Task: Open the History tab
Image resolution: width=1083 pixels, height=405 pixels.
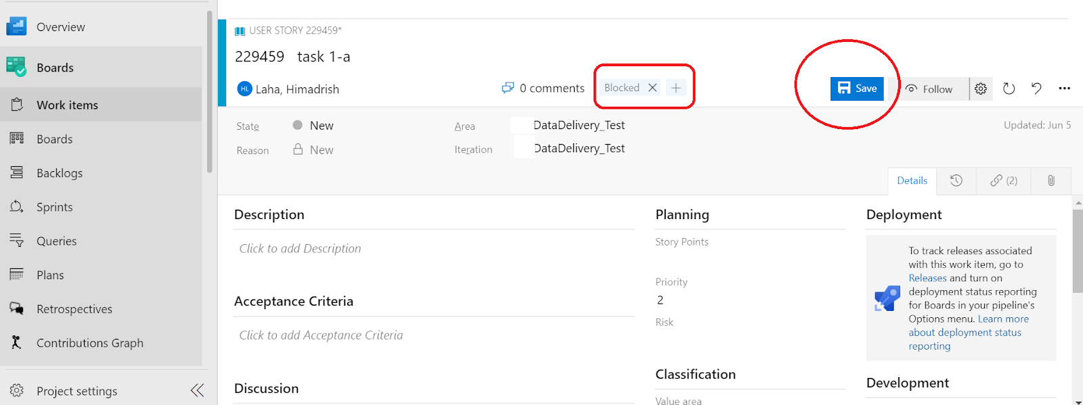Action: 956,181
